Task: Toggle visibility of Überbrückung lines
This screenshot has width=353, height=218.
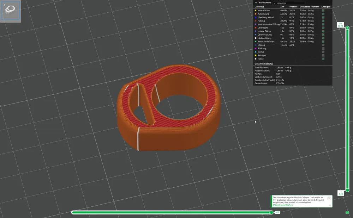Action: pos(323,35)
